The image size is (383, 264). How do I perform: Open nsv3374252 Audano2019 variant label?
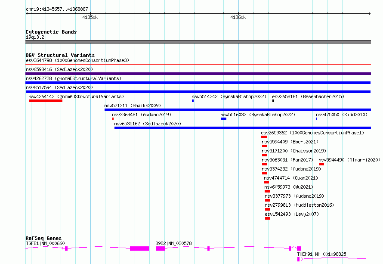click(291, 169)
